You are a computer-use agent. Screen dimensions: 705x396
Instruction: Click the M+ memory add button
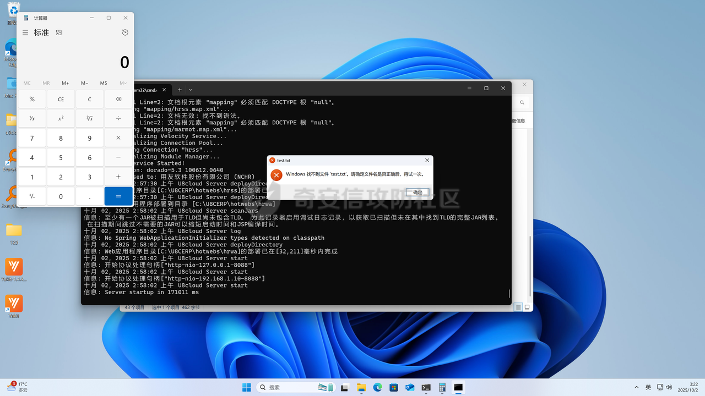[x=65, y=83]
